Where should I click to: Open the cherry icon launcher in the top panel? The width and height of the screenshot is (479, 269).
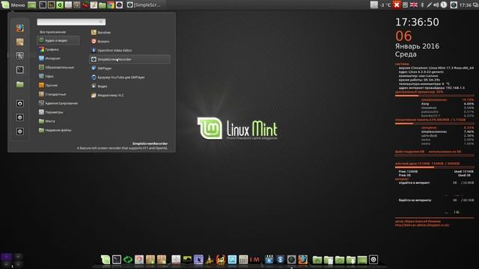[x=85, y=5]
